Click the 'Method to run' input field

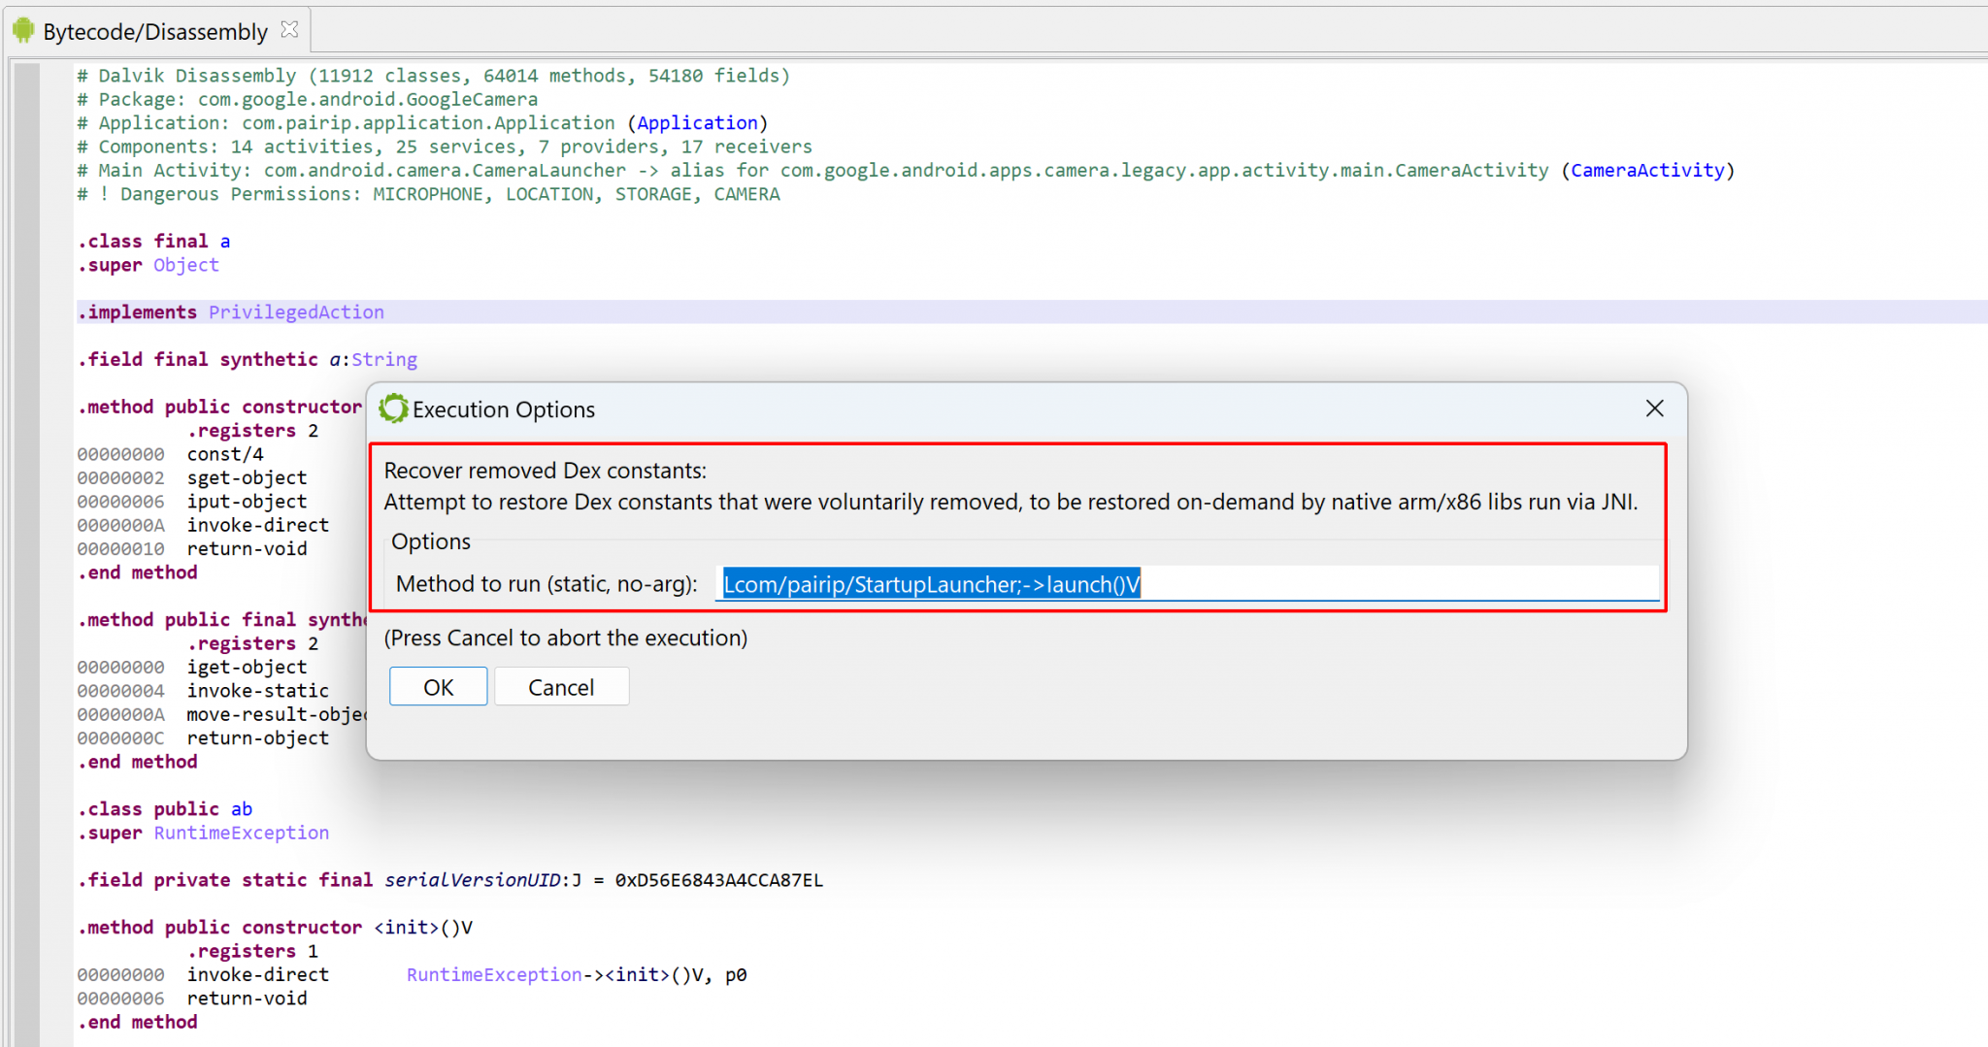pyautogui.click(x=1359, y=583)
